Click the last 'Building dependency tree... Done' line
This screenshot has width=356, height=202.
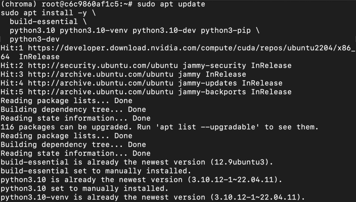73,145
